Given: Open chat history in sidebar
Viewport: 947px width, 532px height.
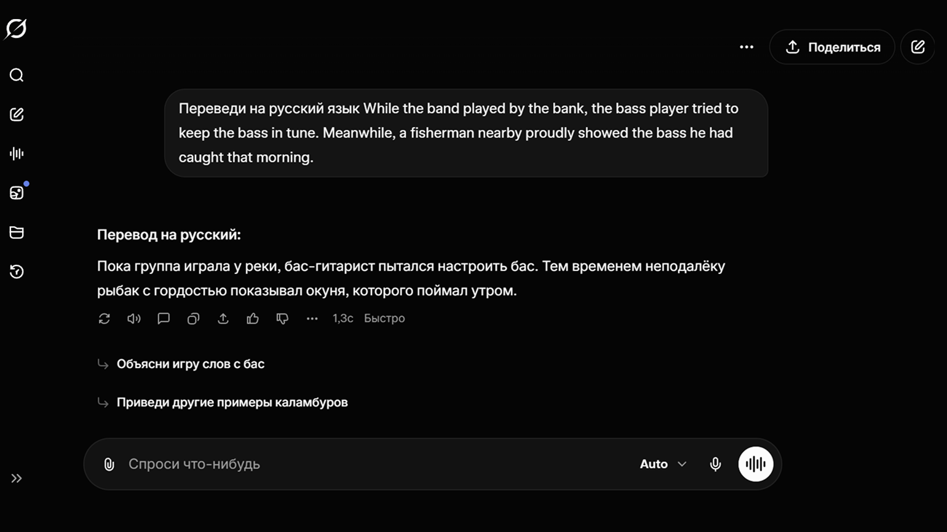Looking at the screenshot, I should pos(17,272).
